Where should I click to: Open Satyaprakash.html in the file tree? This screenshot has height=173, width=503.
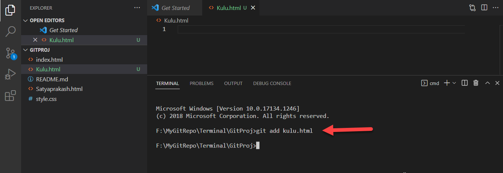59,89
